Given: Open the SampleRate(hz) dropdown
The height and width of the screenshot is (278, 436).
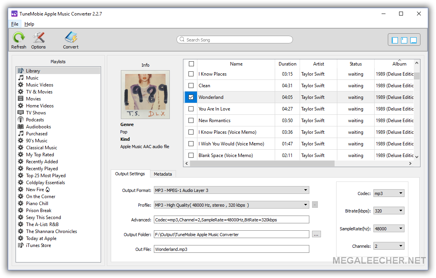Looking at the screenshot, I should 389,229.
